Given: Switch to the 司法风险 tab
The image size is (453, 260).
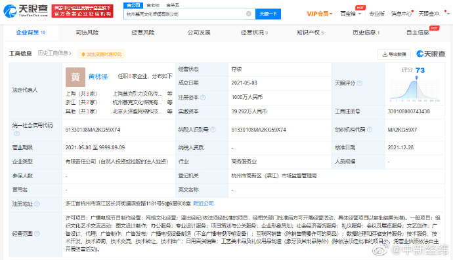Looking at the screenshot, I should coord(87,33).
